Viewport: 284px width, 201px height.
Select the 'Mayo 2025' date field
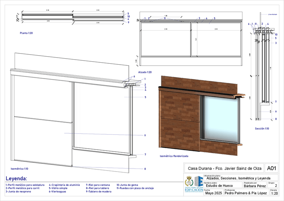click(x=213, y=193)
